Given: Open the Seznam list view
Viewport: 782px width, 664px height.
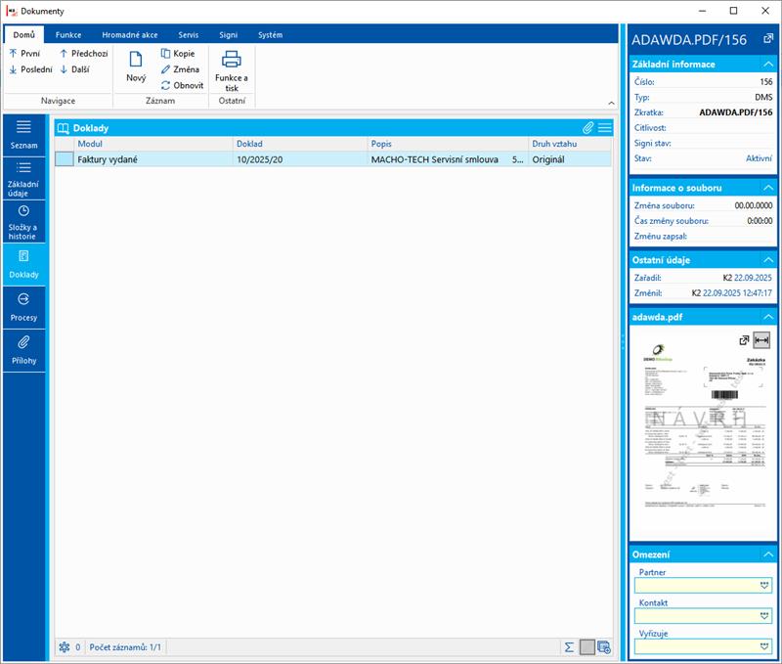Looking at the screenshot, I should (x=23, y=135).
